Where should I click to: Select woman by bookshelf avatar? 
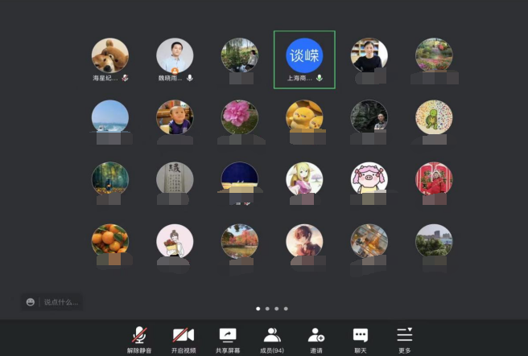[369, 55]
